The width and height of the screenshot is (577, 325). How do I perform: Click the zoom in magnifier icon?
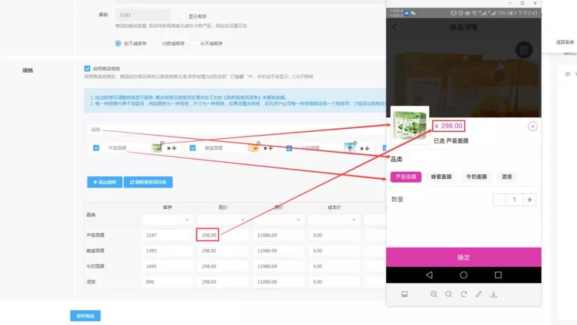[x=434, y=294]
